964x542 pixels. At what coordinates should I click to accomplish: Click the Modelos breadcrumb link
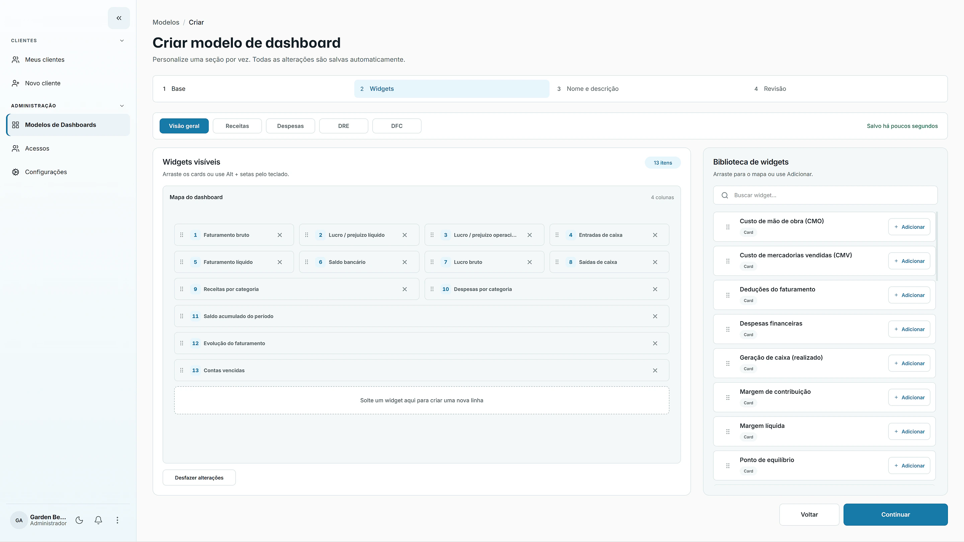pyautogui.click(x=166, y=22)
